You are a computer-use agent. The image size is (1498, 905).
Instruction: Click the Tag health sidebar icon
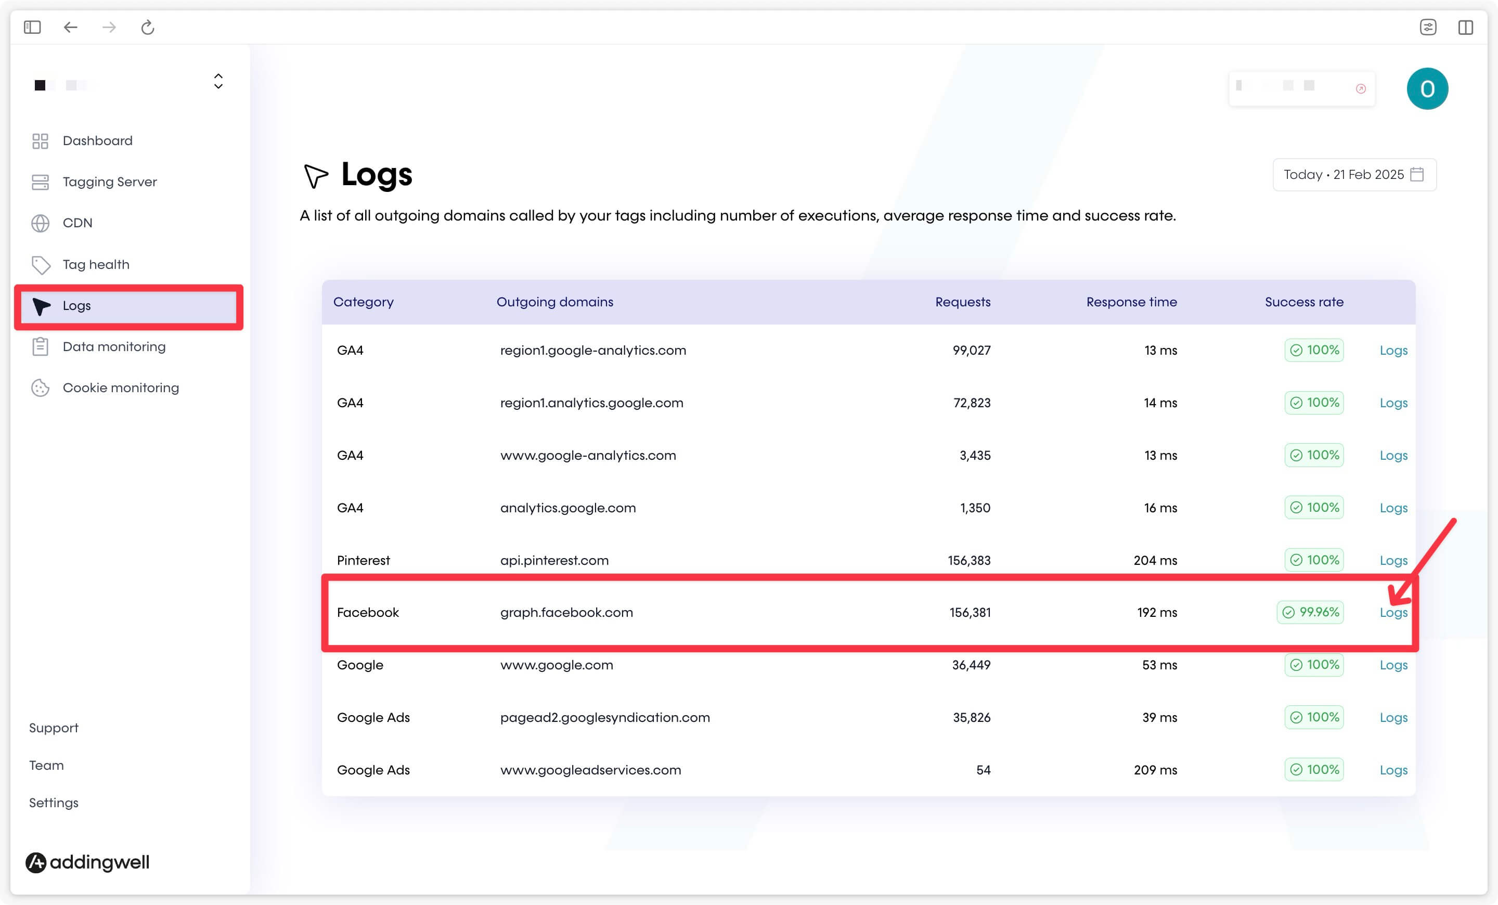pyautogui.click(x=40, y=264)
